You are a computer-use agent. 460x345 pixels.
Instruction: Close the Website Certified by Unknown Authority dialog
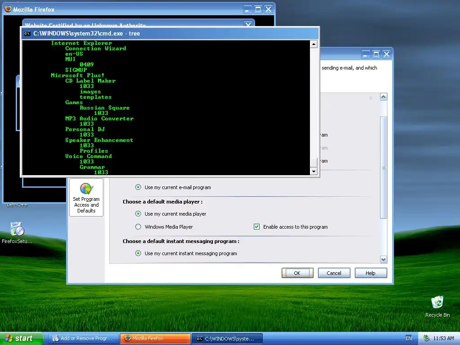point(248,24)
